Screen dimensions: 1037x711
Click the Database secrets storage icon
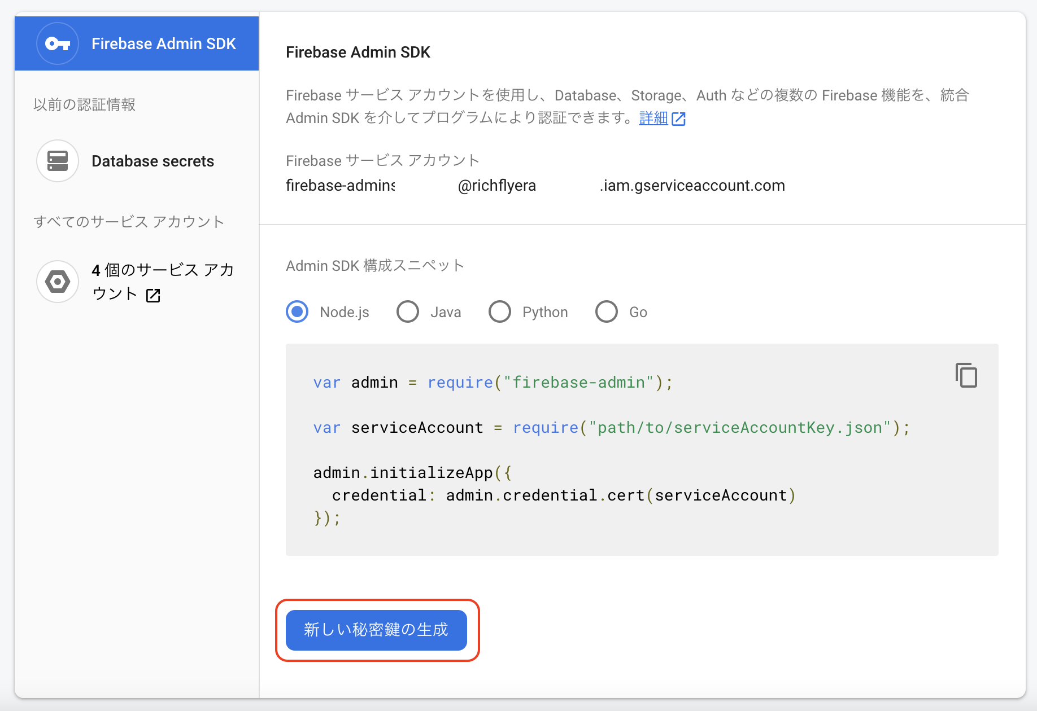[58, 161]
